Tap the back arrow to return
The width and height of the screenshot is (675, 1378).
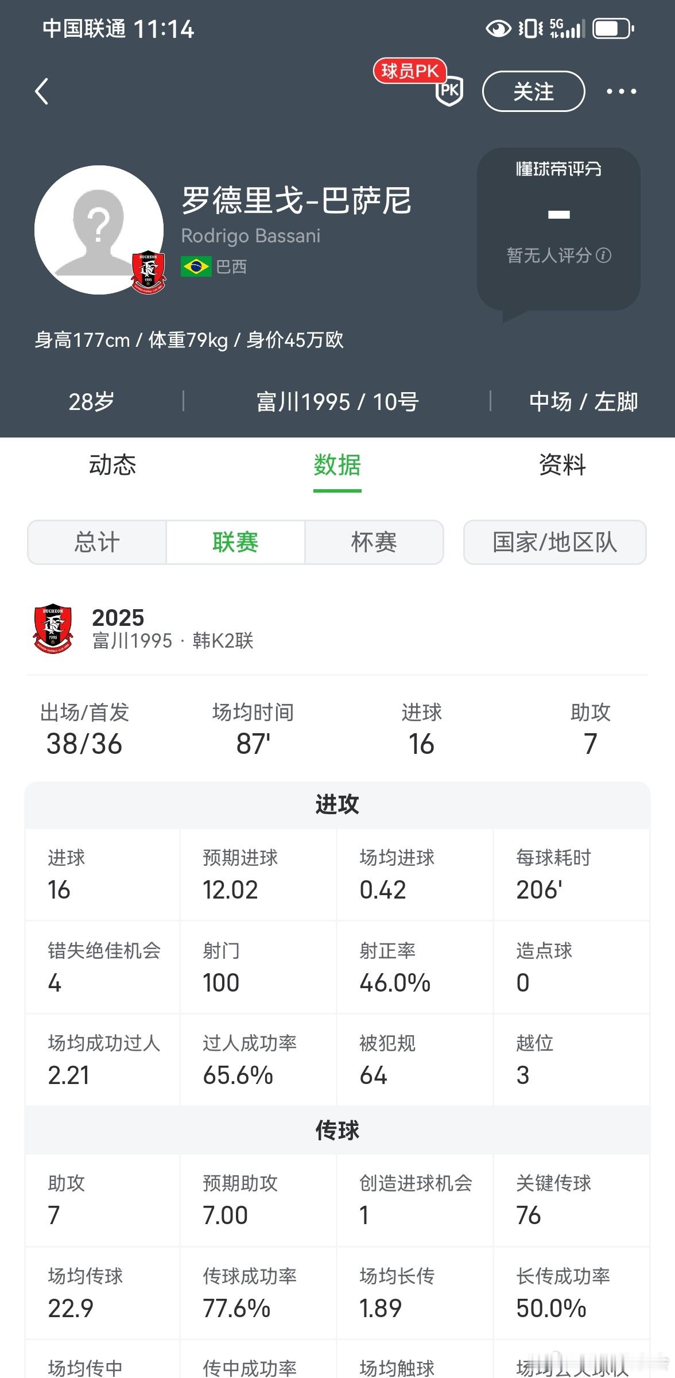point(41,91)
